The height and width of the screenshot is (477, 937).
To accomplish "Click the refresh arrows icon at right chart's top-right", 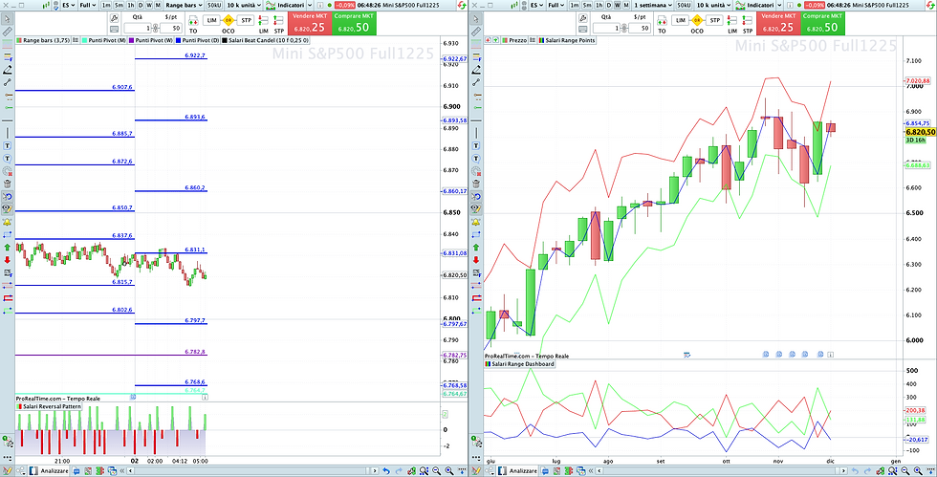I will [x=931, y=5].
